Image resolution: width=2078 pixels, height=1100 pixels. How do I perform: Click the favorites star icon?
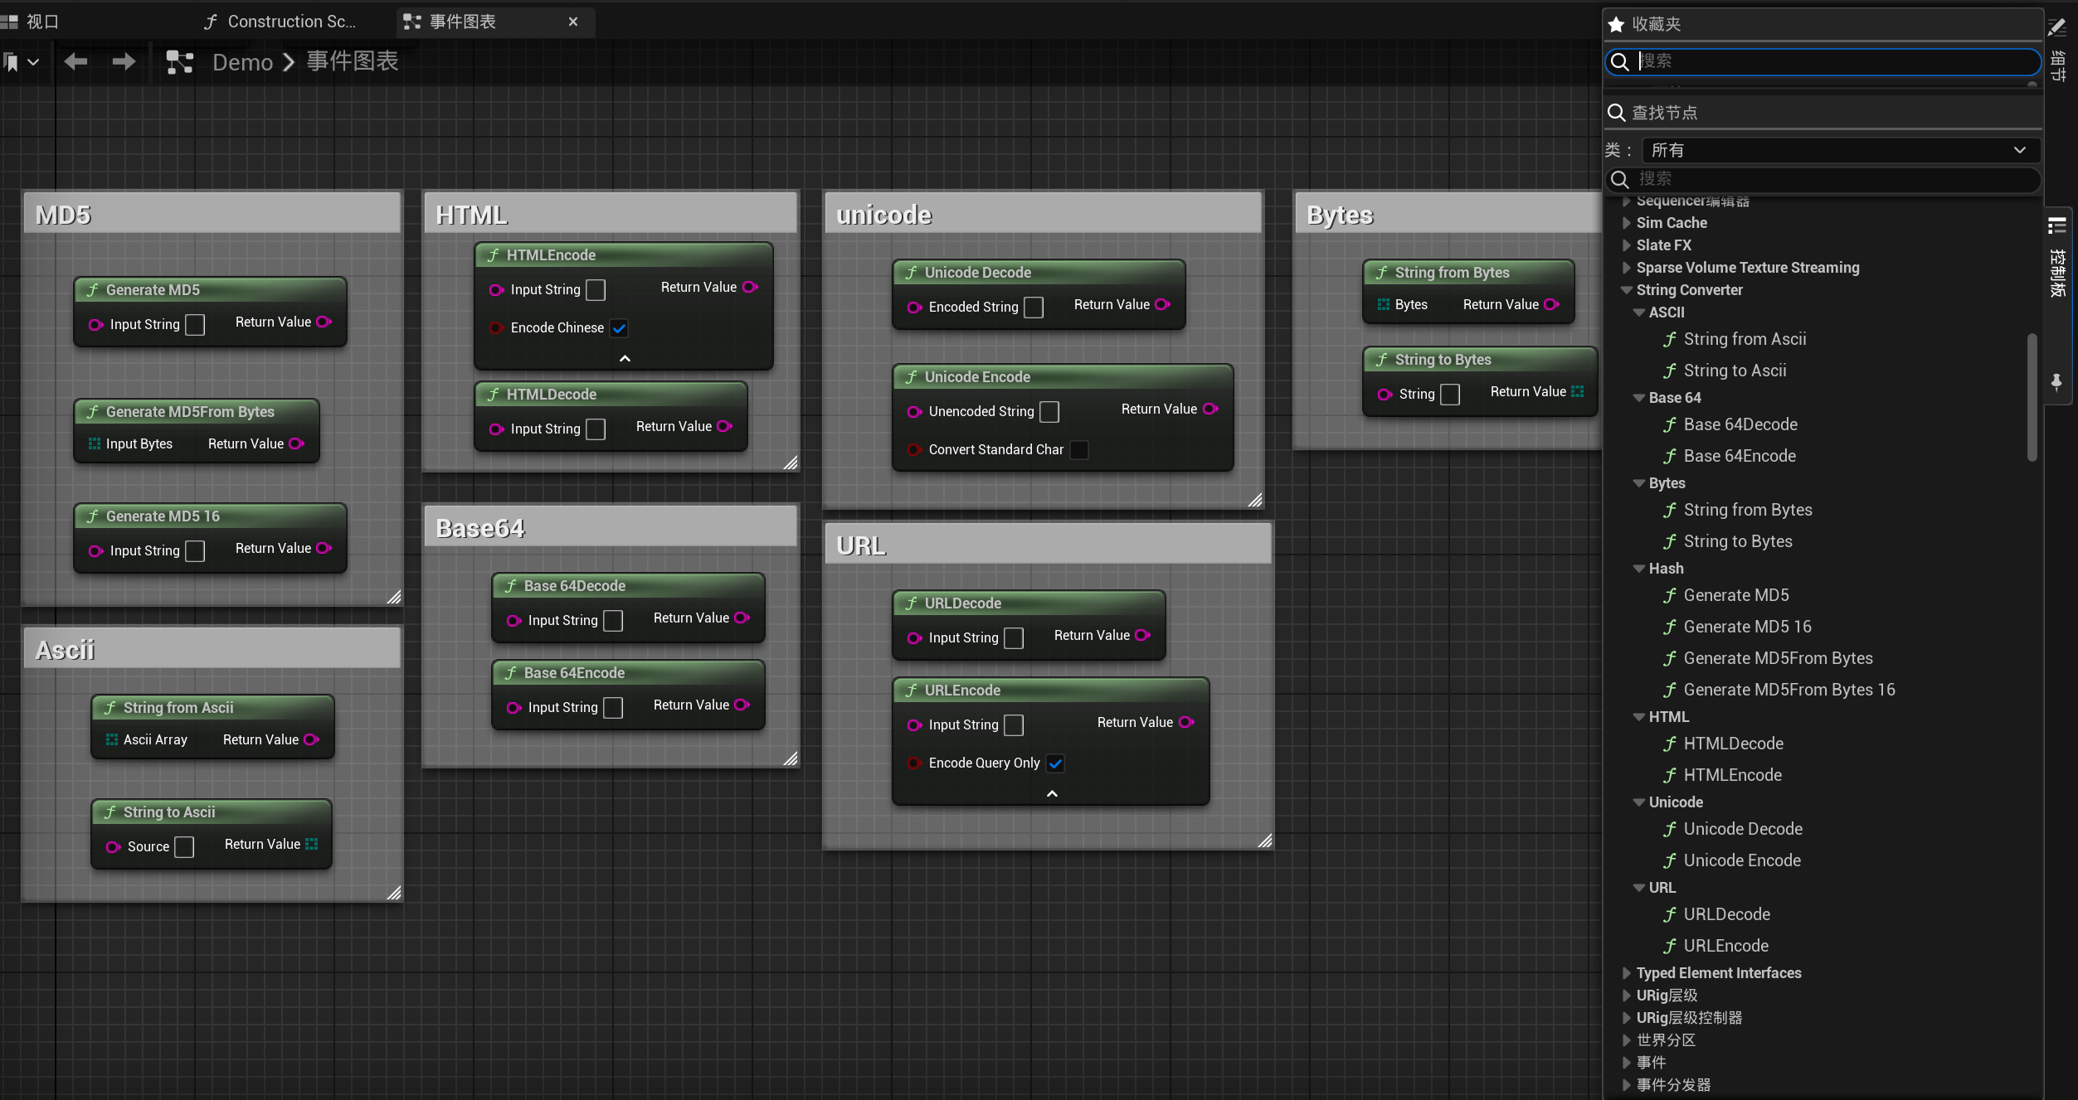pyautogui.click(x=1616, y=24)
